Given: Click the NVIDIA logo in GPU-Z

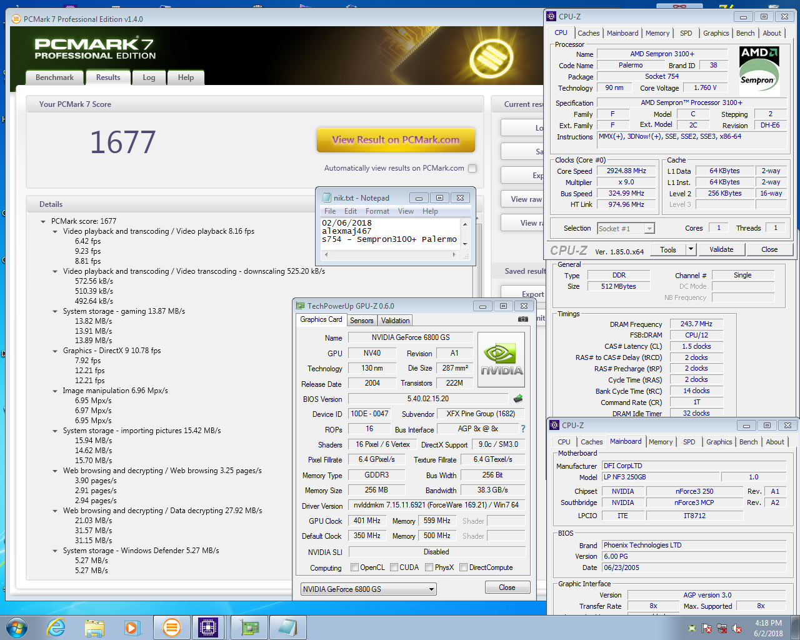Looking at the screenshot, I should point(502,359).
